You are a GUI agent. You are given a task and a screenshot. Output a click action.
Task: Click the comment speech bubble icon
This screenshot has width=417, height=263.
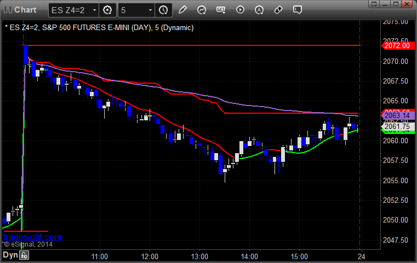pyautogui.click(x=298, y=10)
